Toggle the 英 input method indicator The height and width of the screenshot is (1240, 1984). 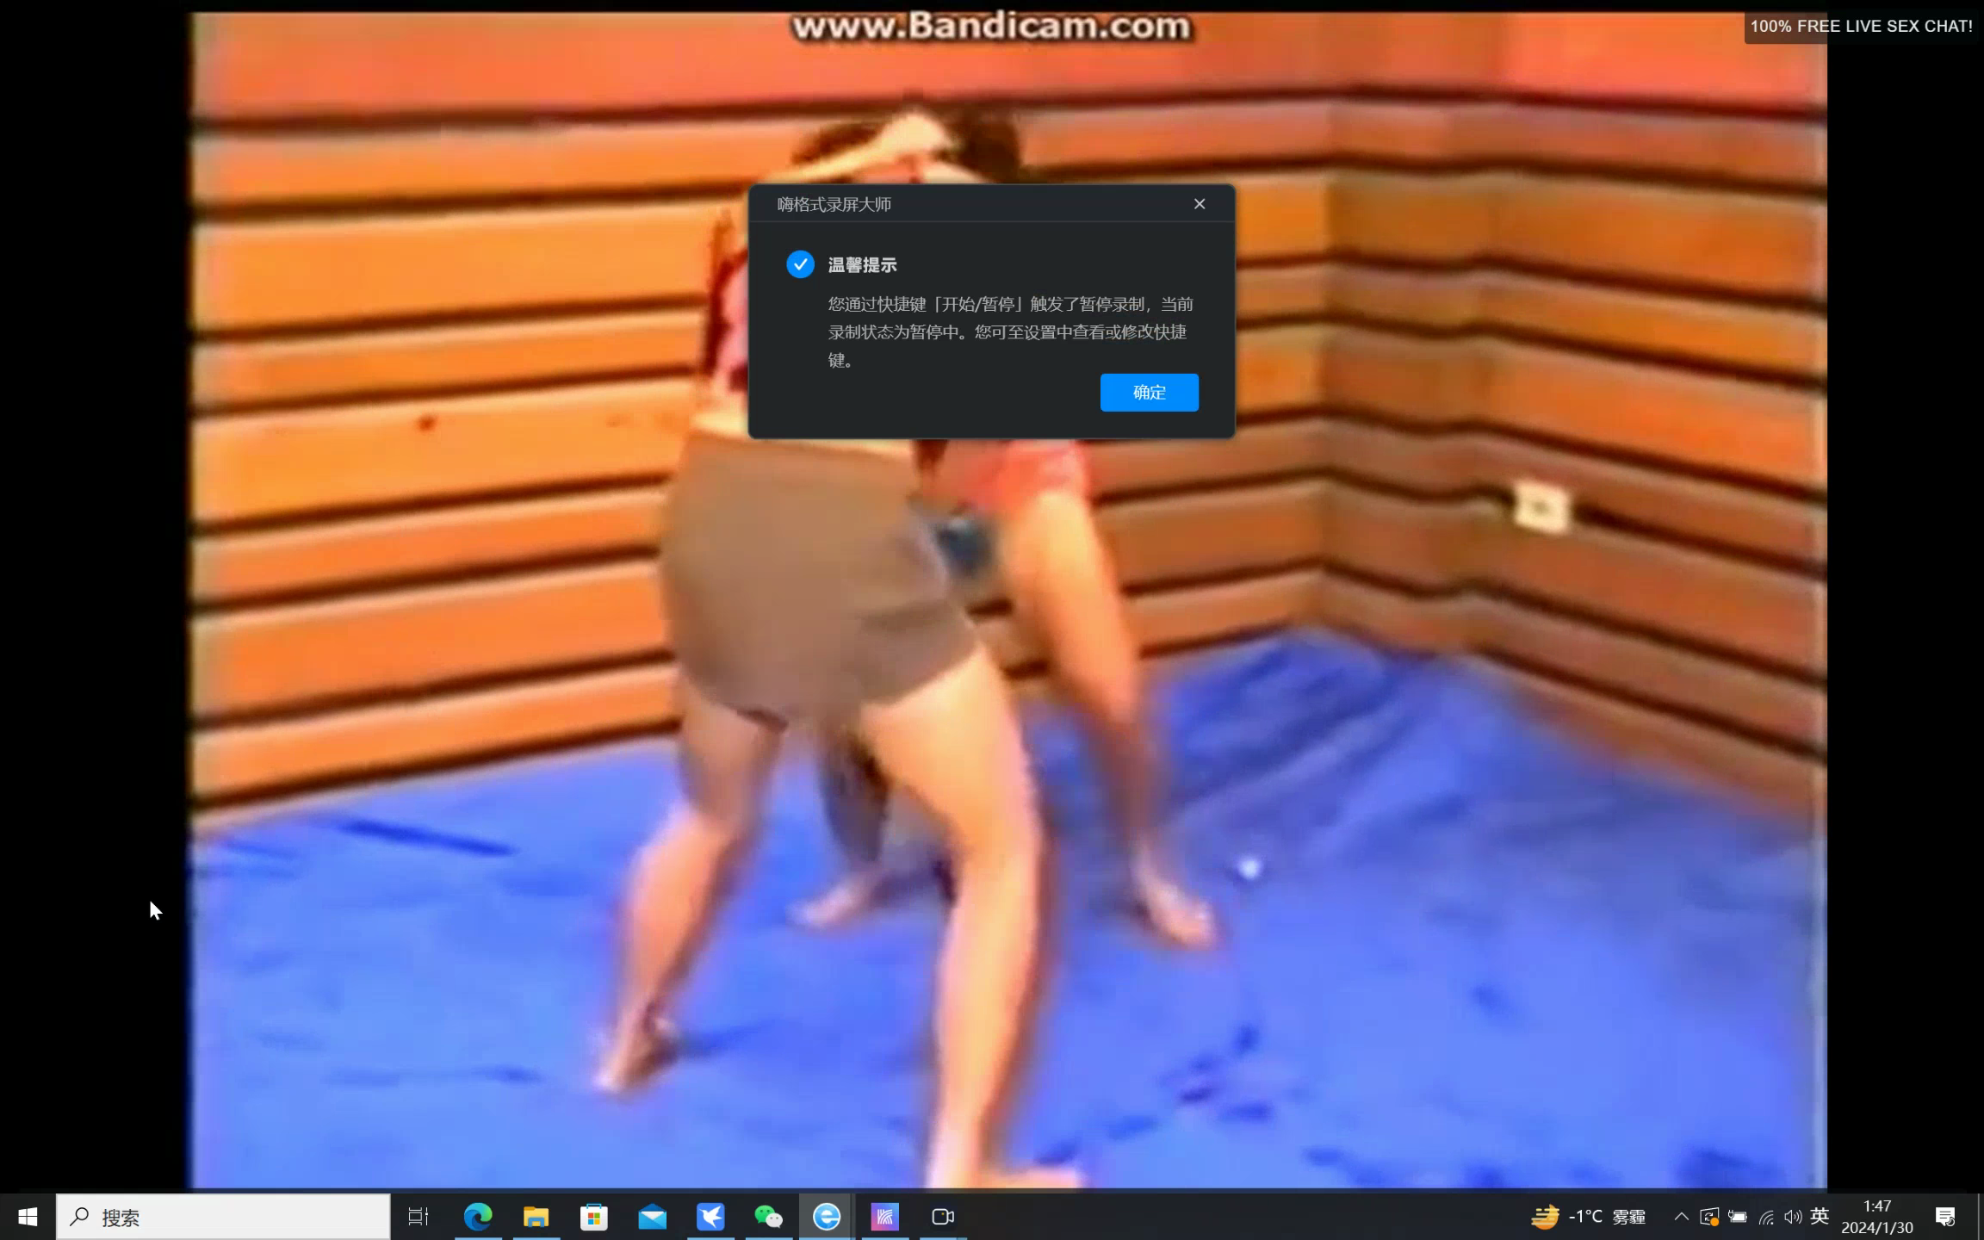click(x=1820, y=1217)
